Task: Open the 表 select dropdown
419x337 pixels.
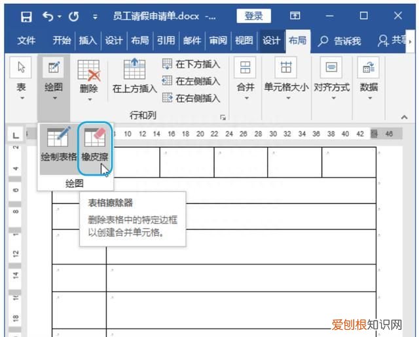Action: pyautogui.click(x=21, y=78)
